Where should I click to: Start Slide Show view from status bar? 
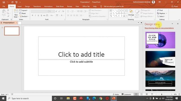click(152, 94)
